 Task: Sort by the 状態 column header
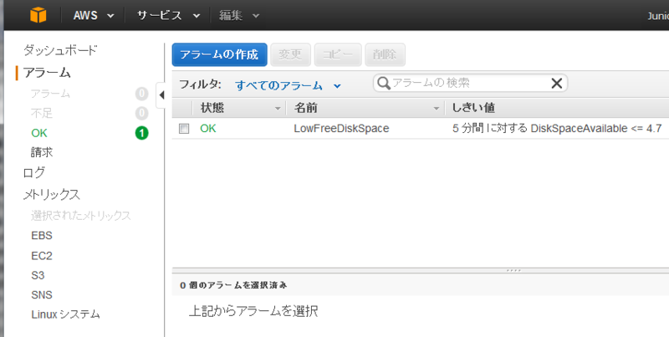(x=241, y=108)
